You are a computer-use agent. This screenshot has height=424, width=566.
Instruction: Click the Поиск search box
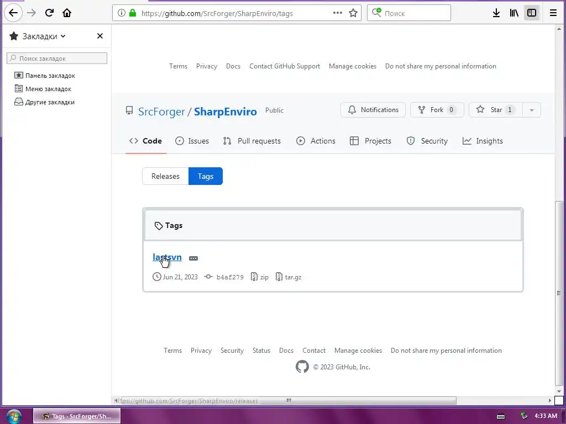click(409, 13)
